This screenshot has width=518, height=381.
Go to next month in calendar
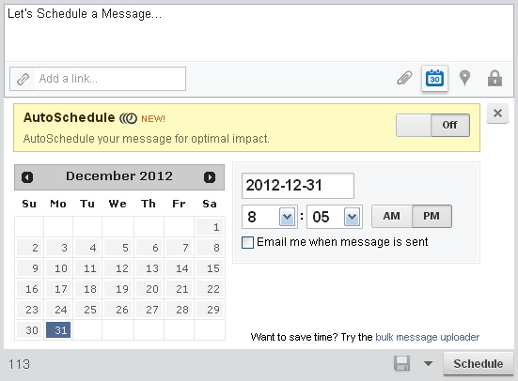point(210,177)
